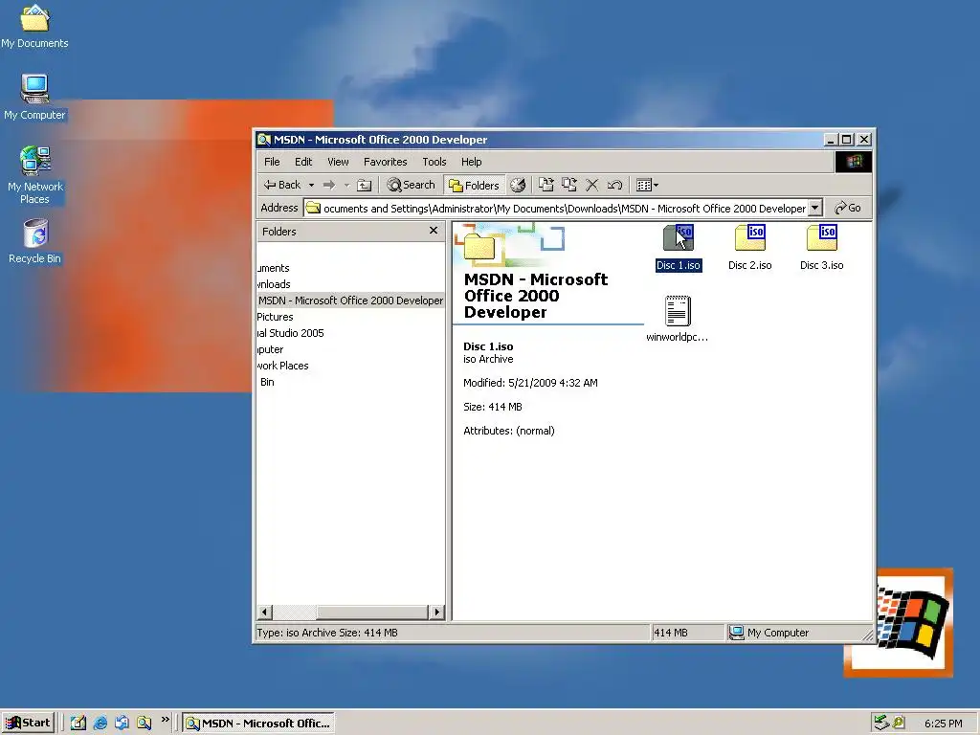Select the Disc 3.iso file icon
Screen dimensions: 980x735
pyautogui.click(x=822, y=238)
